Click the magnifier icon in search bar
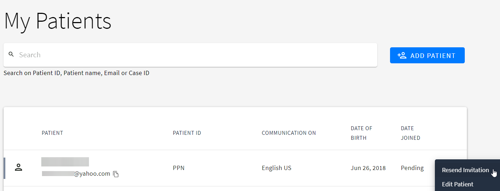 (x=11, y=54)
